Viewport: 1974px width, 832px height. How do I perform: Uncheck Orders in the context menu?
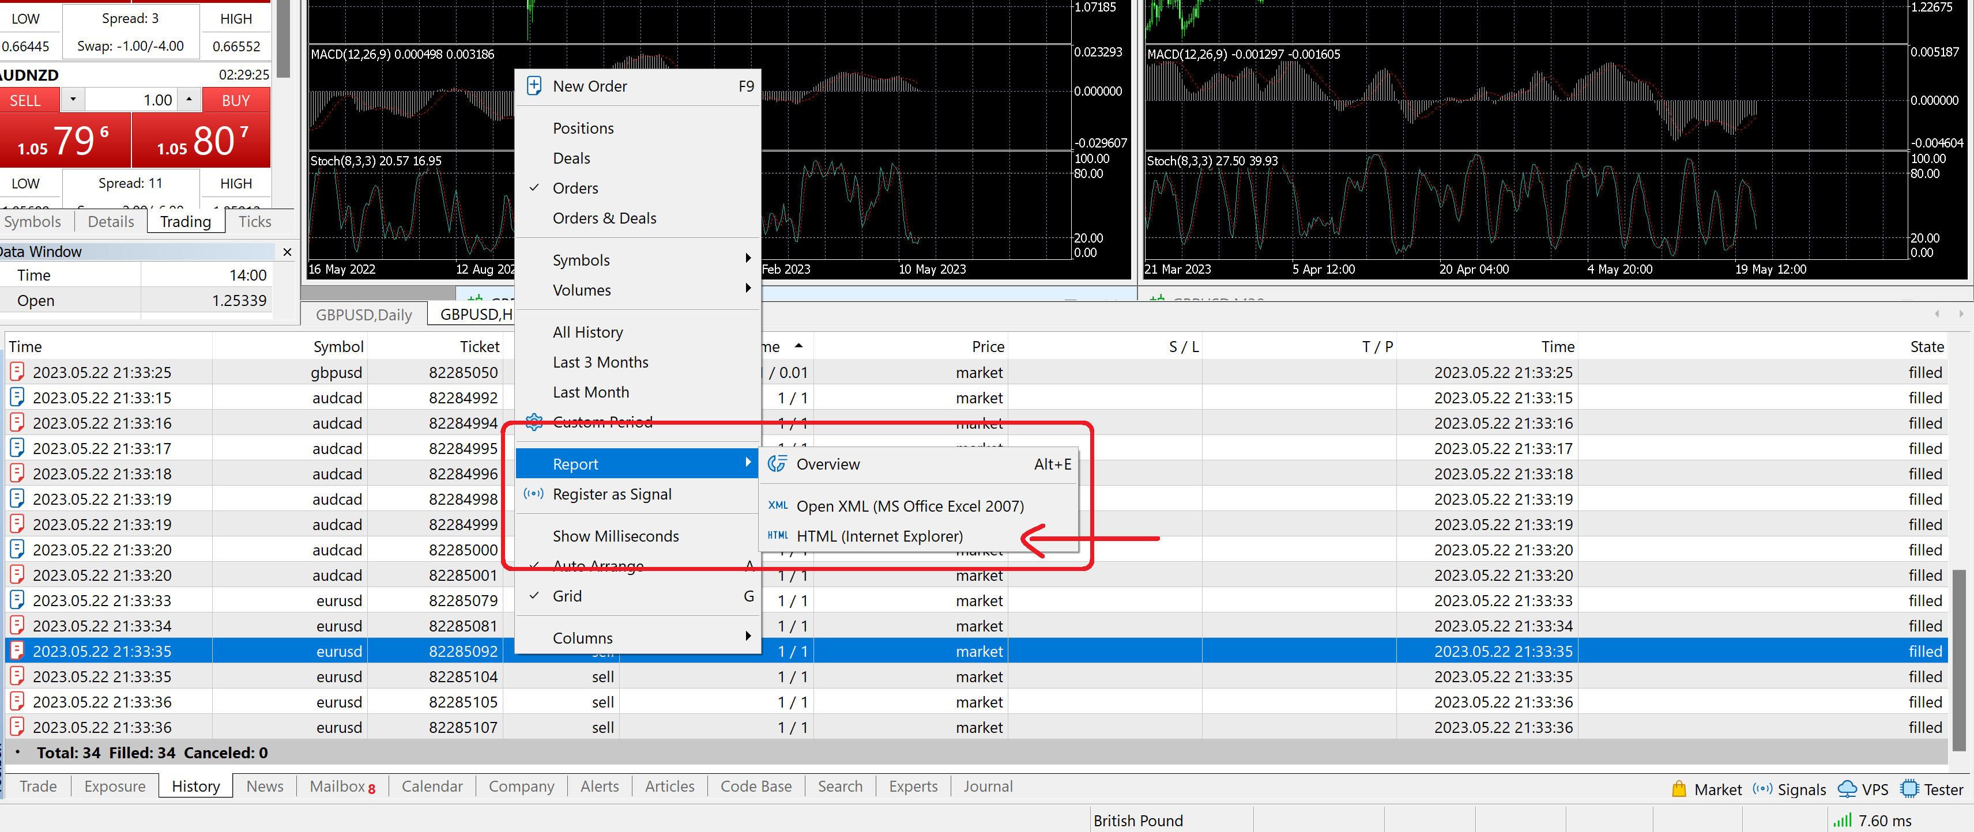pyautogui.click(x=575, y=188)
